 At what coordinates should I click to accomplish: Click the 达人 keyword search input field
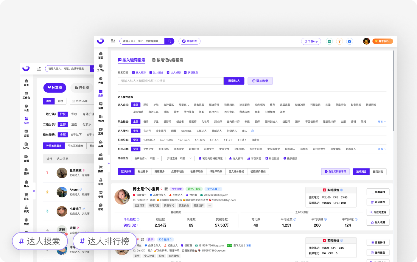171,81
